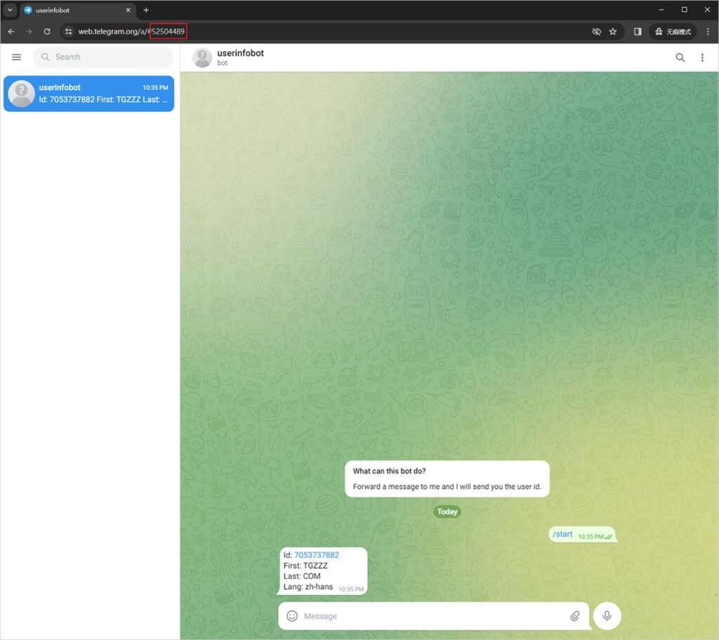Open the three-dot more options menu
This screenshot has width=719, height=640.
[x=702, y=58]
